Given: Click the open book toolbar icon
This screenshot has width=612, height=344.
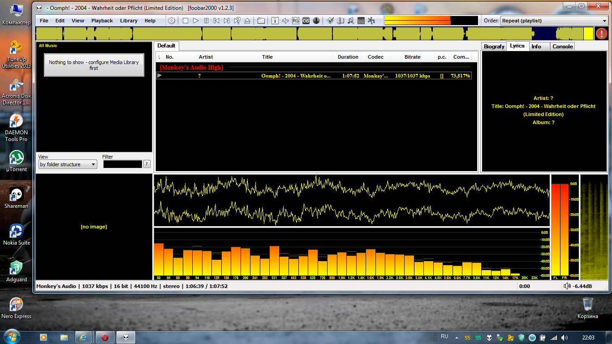Looking at the screenshot, I should 340,21.
